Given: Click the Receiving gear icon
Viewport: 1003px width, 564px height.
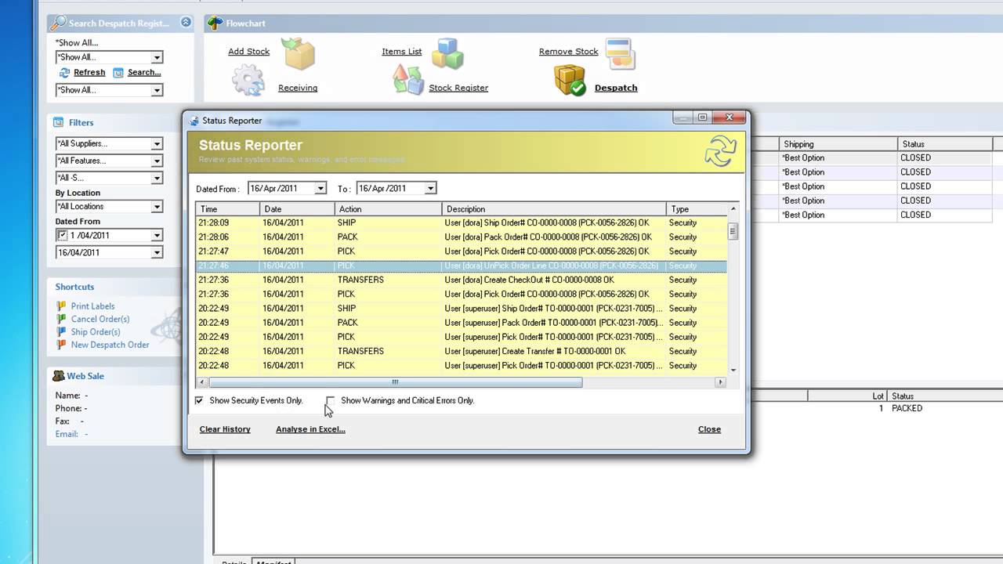Looking at the screenshot, I should coord(248,81).
